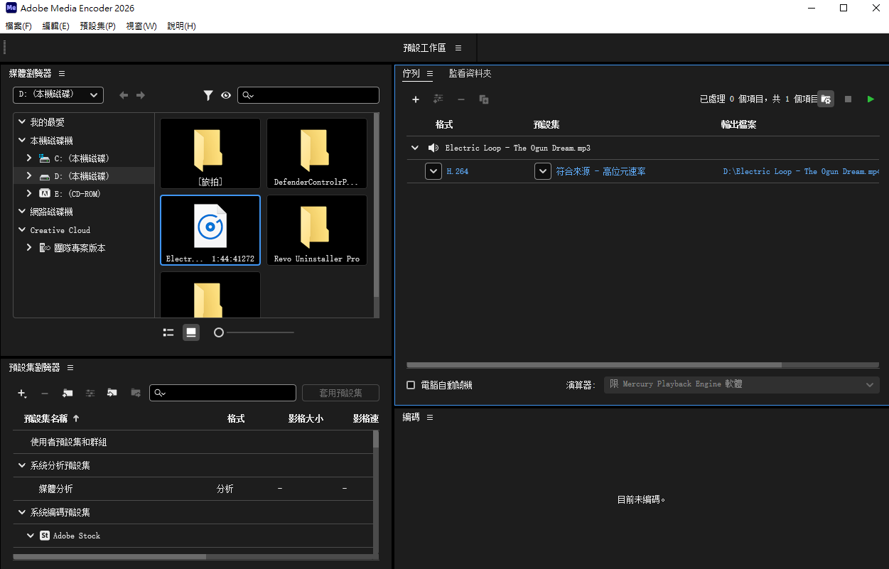Toggle auto-encode watch folders icon beside queue count
This screenshot has width=889, height=569.
[825, 99]
